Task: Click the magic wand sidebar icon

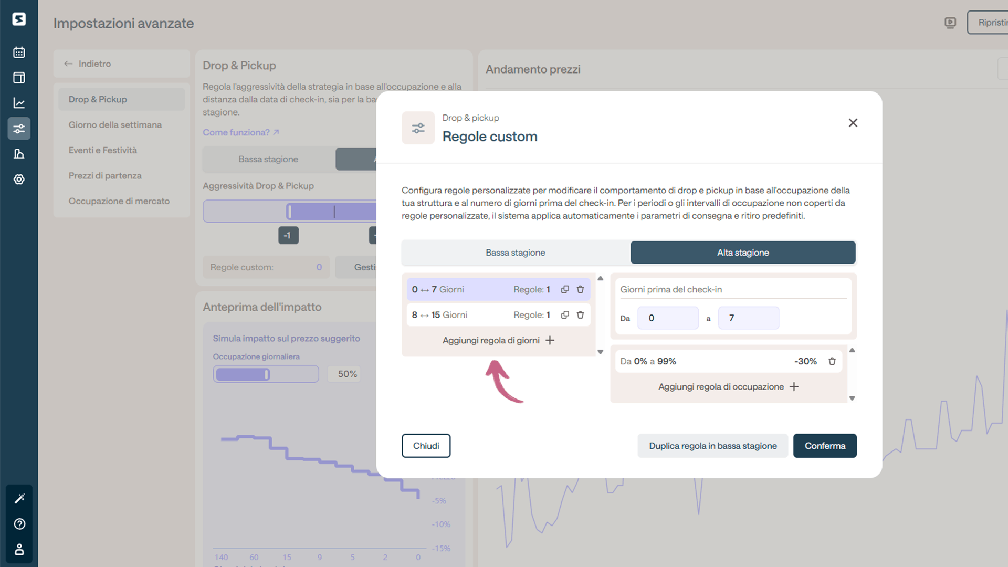Action: [x=19, y=498]
